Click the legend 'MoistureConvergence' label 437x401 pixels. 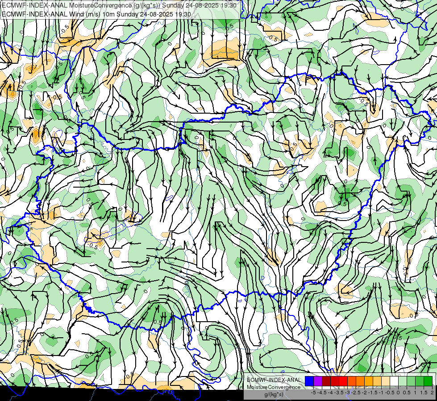click(274, 387)
